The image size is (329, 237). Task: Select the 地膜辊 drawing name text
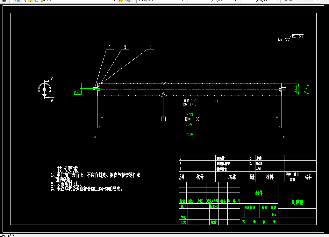click(x=297, y=202)
